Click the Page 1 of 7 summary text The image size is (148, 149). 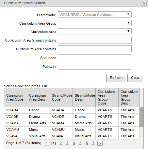pyautogui.click(x=24, y=143)
